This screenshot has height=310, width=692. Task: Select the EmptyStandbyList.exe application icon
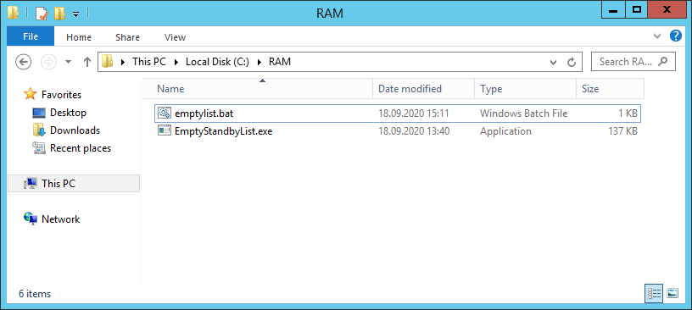click(x=165, y=131)
